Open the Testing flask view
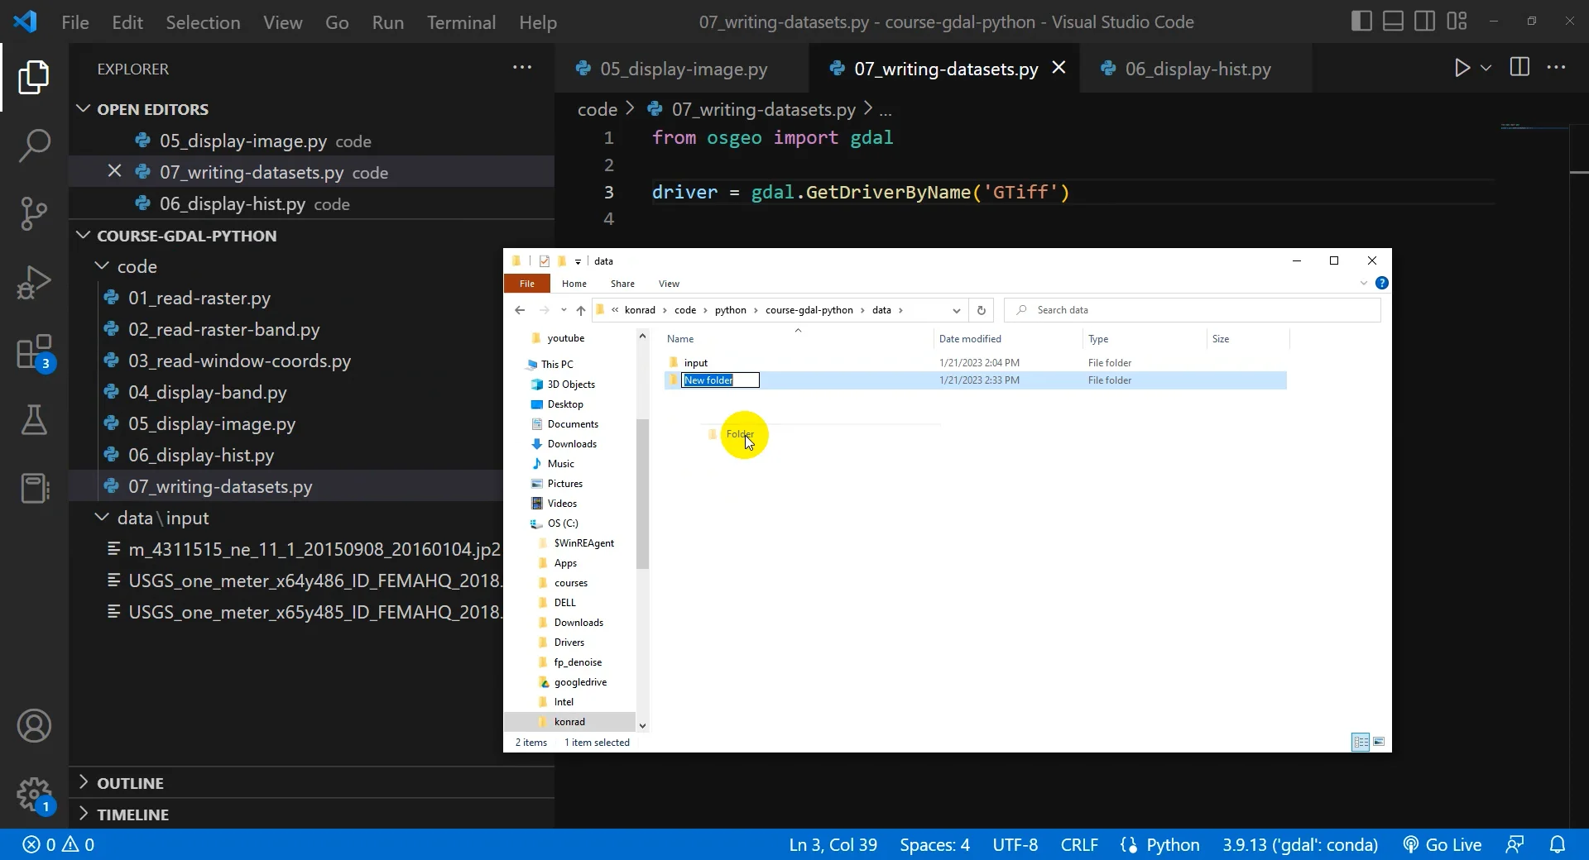The height and width of the screenshot is (860, 1589). pos(34,420)
